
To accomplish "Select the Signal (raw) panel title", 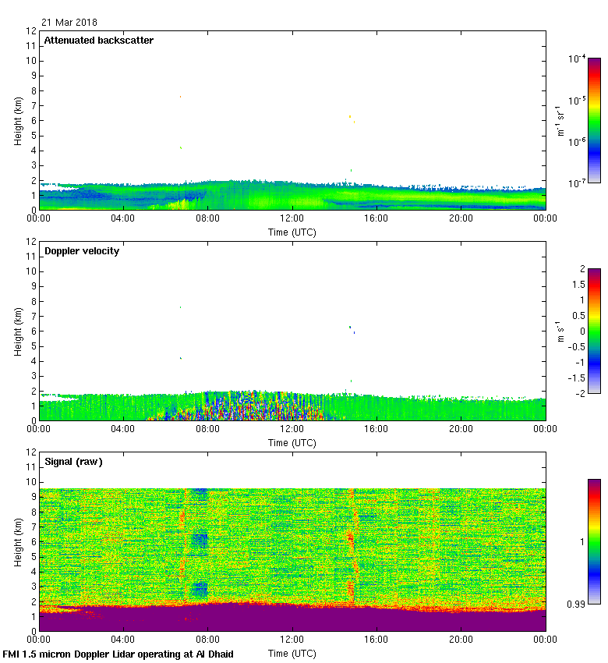I will (73, 462).
